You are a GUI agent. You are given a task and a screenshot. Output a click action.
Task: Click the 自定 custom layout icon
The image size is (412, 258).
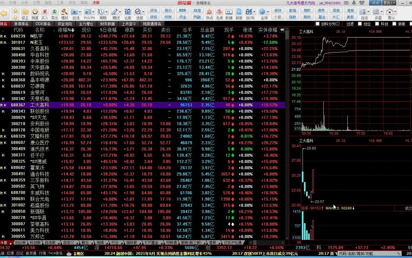coord(363,12)
